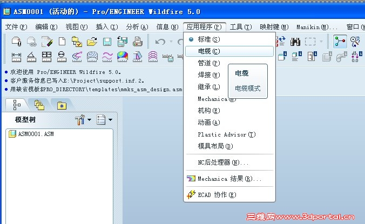Select the area measurement tool icon
The image size is (365, 224).
(46, 57)
